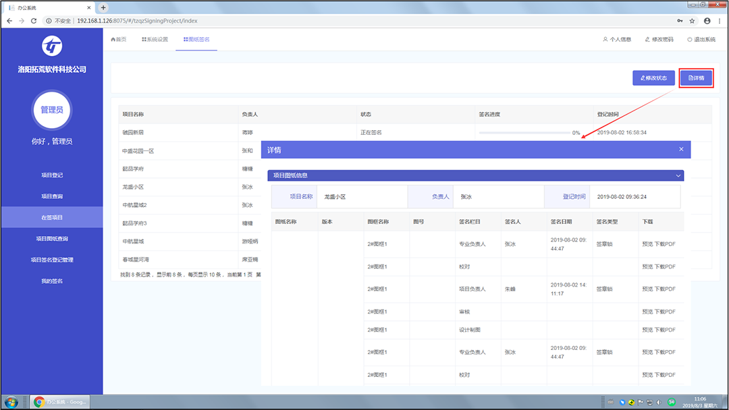
Task: Click the company logo icon in sidebar
Action: pos(51,46)
